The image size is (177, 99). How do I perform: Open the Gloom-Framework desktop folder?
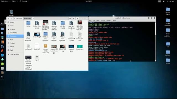(x=168, y=22)
